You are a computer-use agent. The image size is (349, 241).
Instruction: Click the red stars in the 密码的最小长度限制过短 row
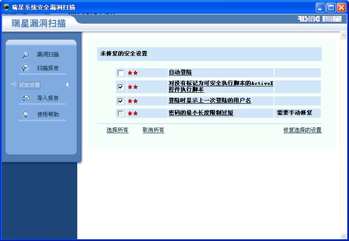coord(133,113)
